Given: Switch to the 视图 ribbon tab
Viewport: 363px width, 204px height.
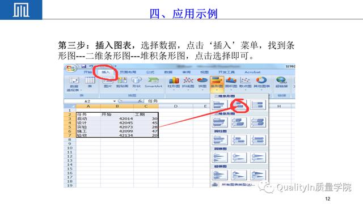Looking at the screenshot, I should 204,72.
